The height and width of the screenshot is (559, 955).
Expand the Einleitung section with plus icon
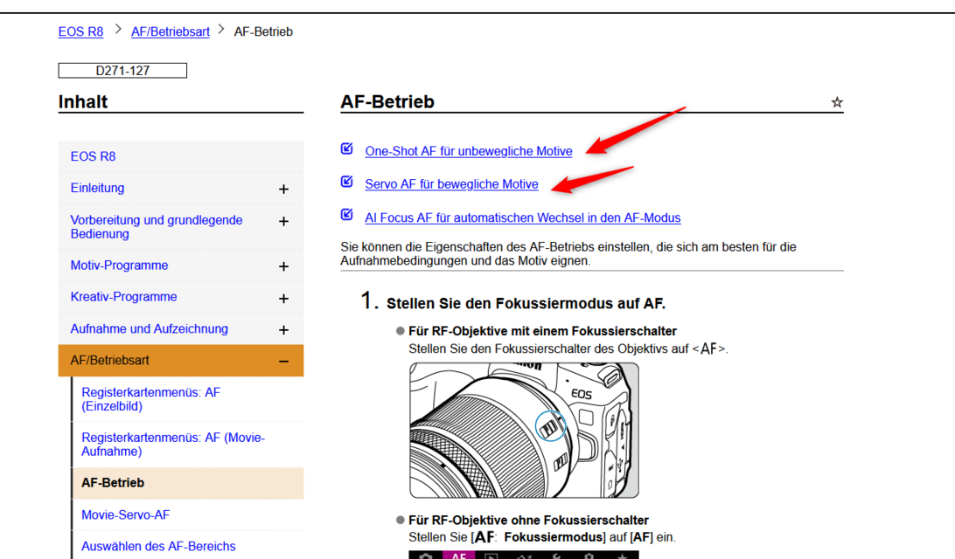[x=283, y=189]
